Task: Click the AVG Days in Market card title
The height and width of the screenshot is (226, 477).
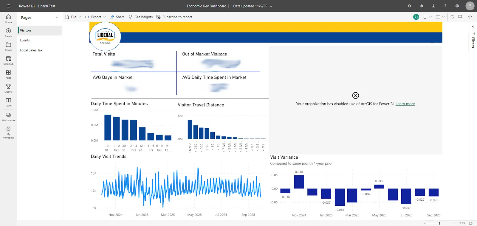Action: coord(113,77)
